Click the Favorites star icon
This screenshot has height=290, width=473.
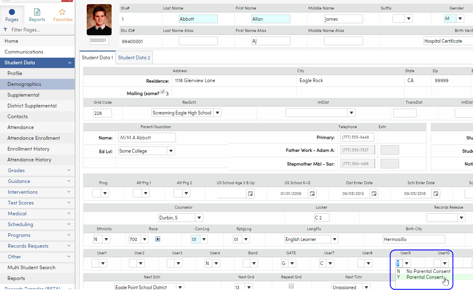tap(62, 12)
